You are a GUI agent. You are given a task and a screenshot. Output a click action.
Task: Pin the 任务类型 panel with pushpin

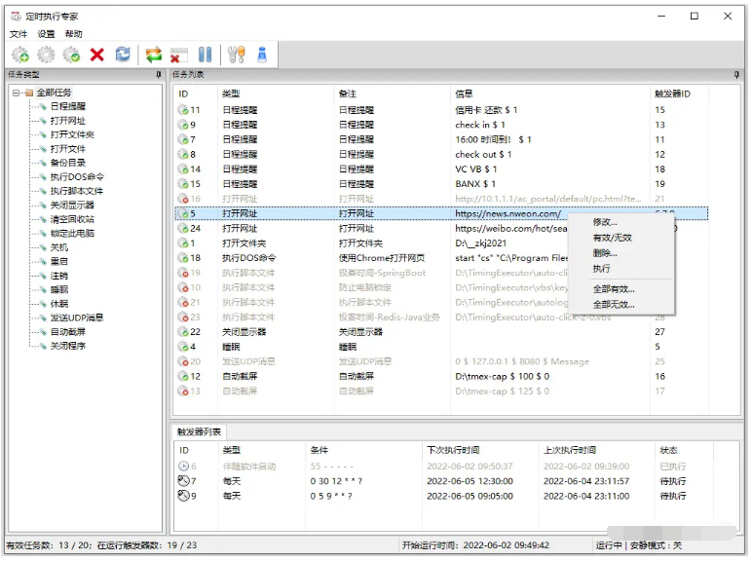[158, 75]
